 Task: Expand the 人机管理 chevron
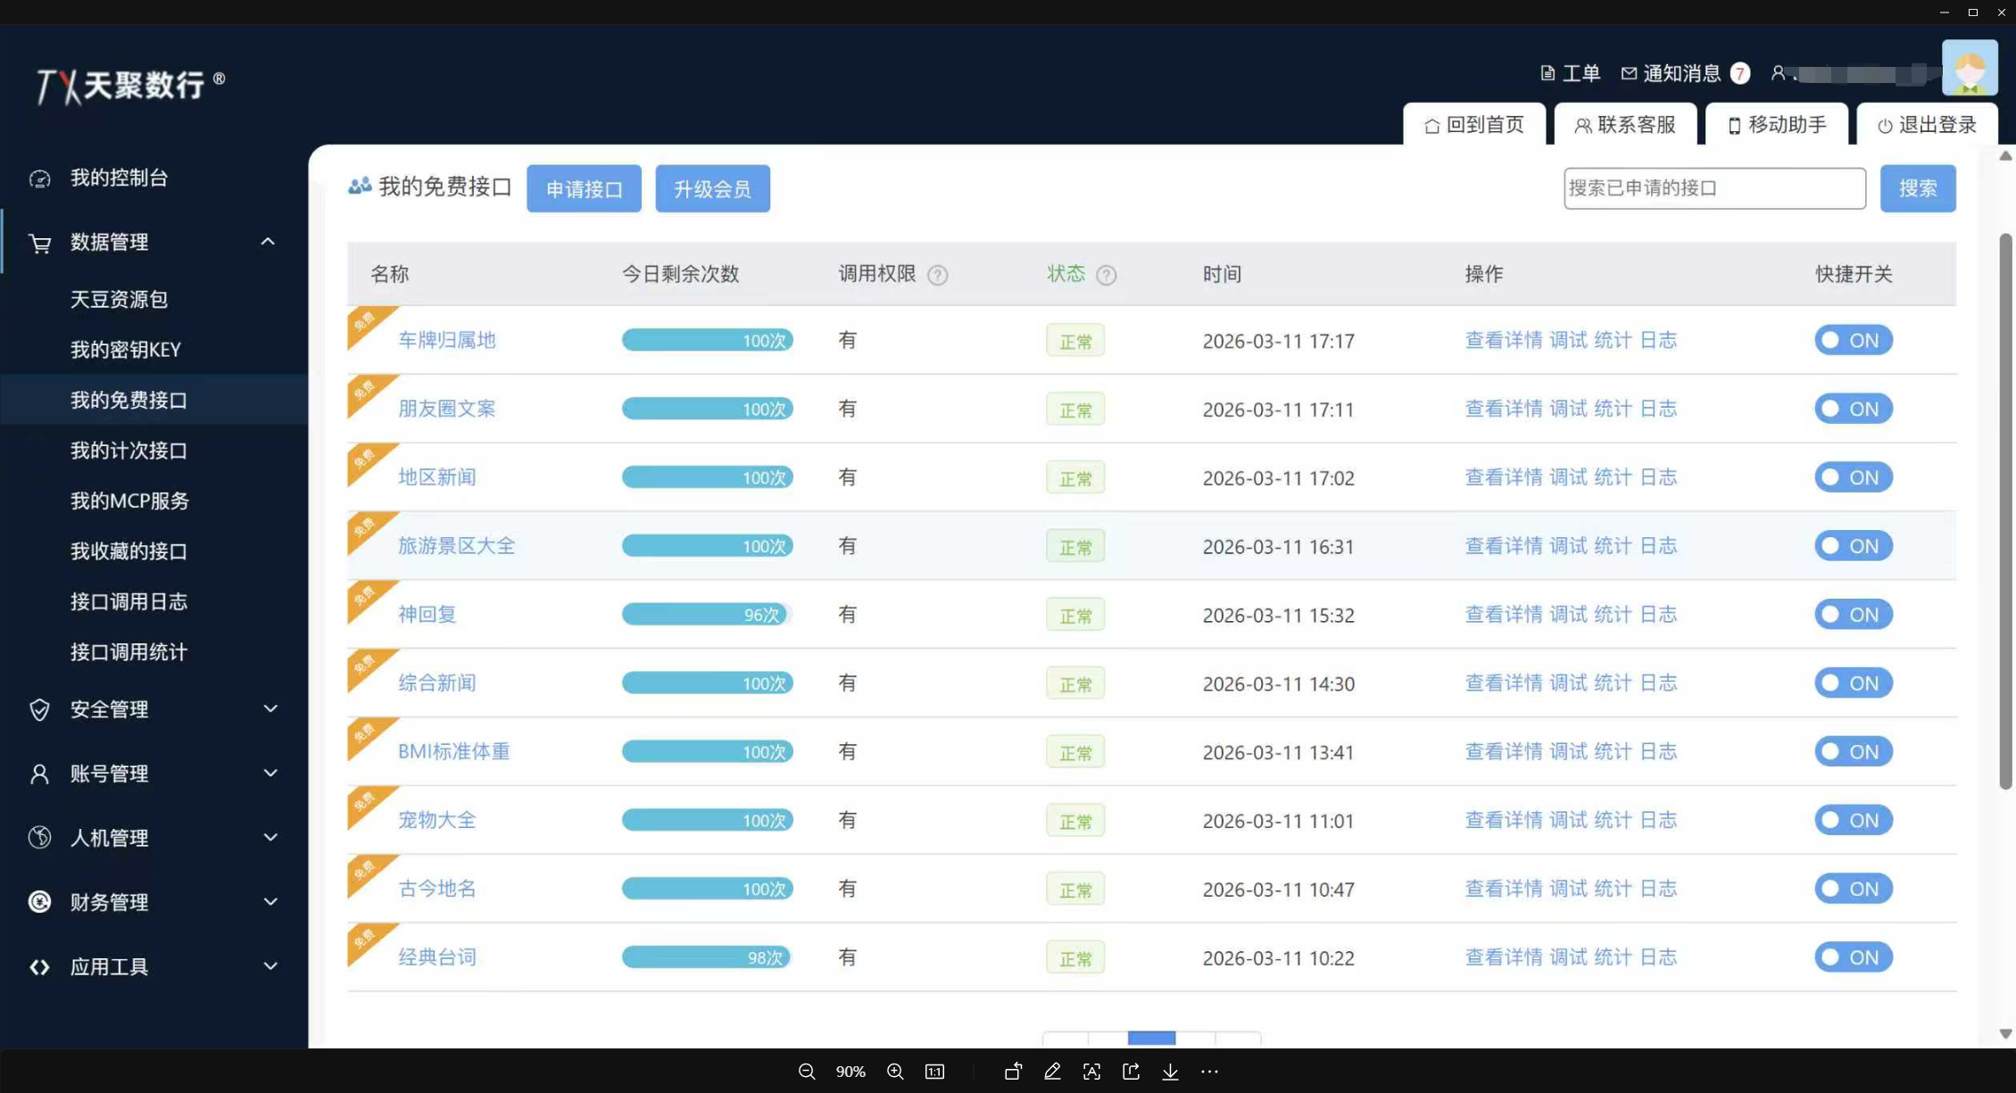click(270, 837)
